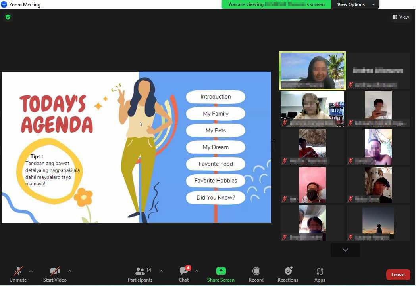Screen dimensions: 416x286
Task: Open the Apps icon
Action: pos(320,271)
